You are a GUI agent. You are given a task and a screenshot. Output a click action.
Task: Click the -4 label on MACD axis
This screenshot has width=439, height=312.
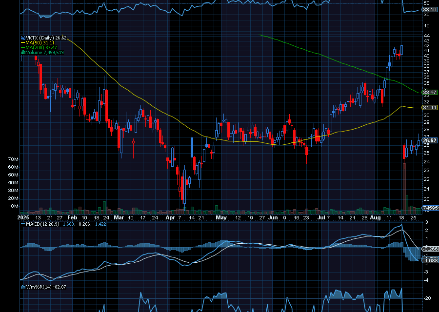pyautogui.click(x=426, y=280)
